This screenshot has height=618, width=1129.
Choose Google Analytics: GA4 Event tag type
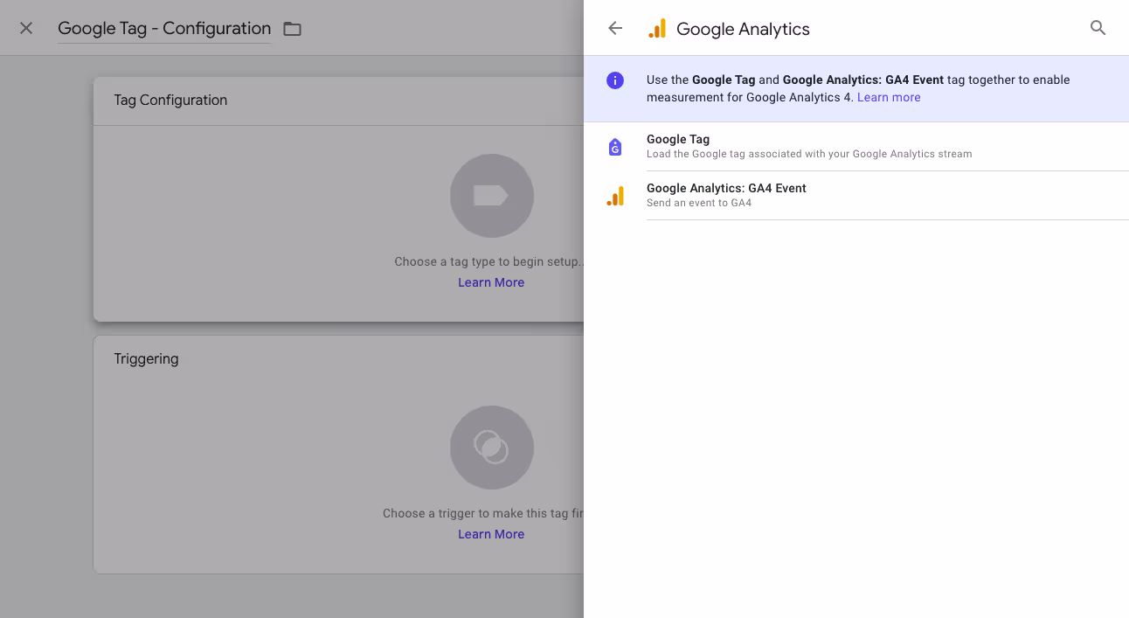click(x=856, y=196)
